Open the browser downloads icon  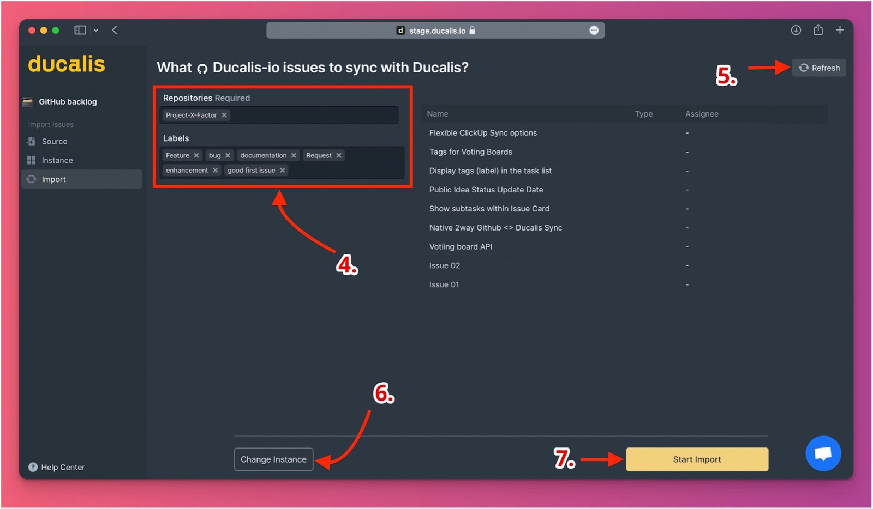[796, 30]
